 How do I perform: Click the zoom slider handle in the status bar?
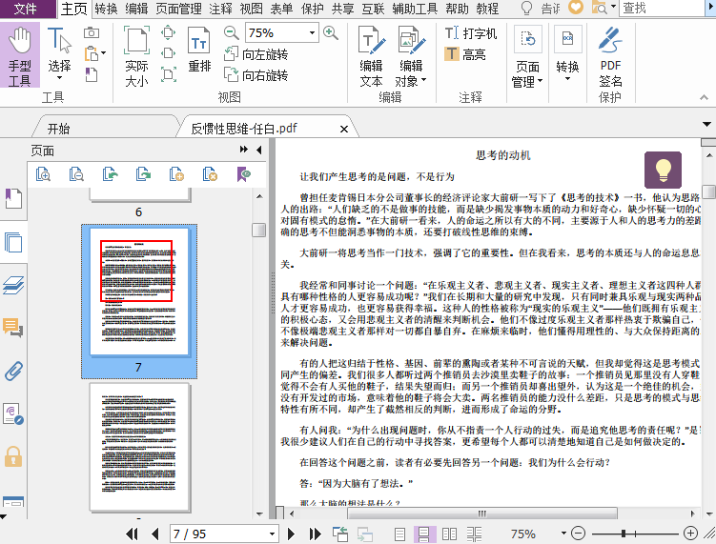click(x=624, y=534)
